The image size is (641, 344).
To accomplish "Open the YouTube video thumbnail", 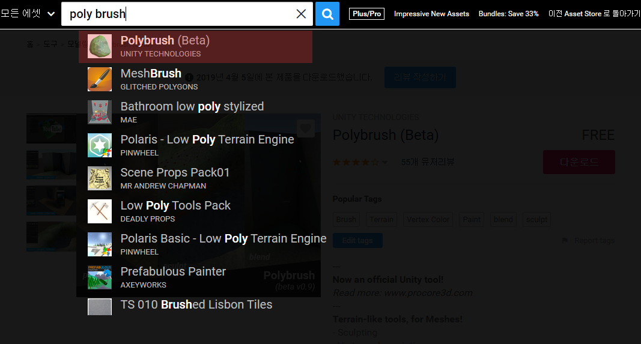I will tap(52, 128).
